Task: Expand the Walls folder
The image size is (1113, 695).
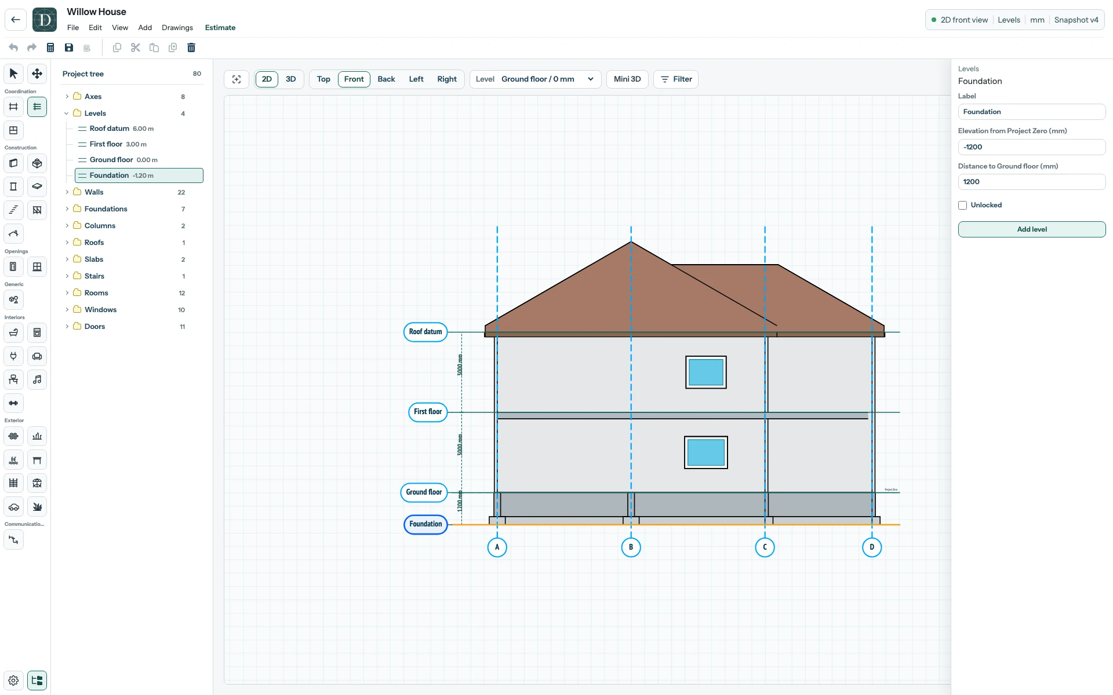Action: [67, 192]
